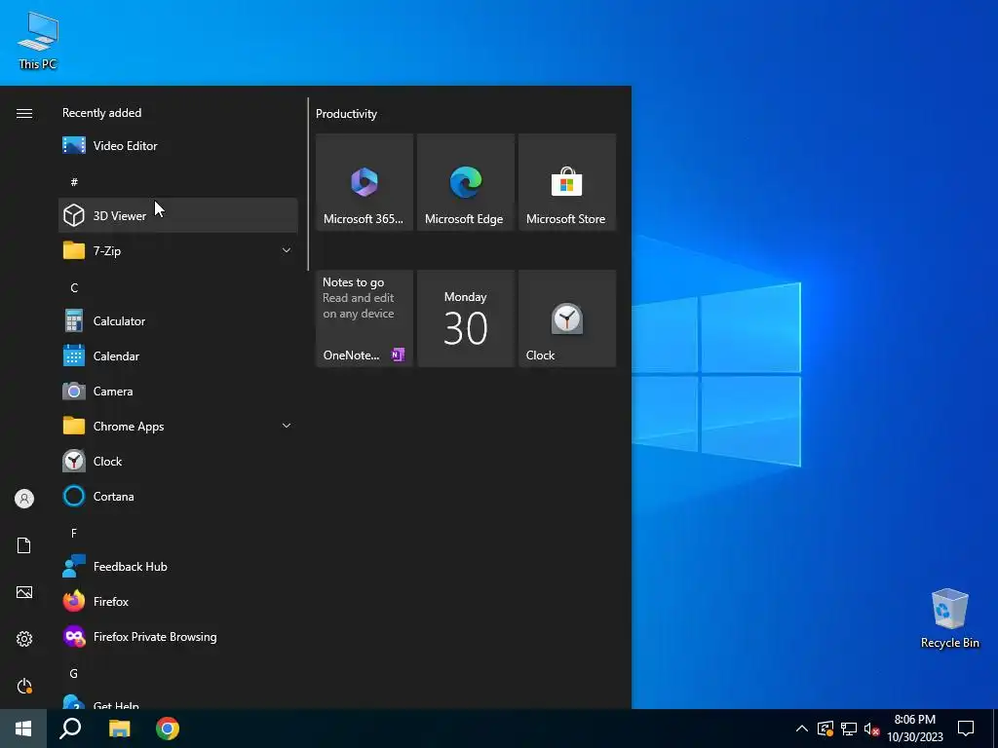
Task: Open Feedback Hub
Action: coord(177,567)
